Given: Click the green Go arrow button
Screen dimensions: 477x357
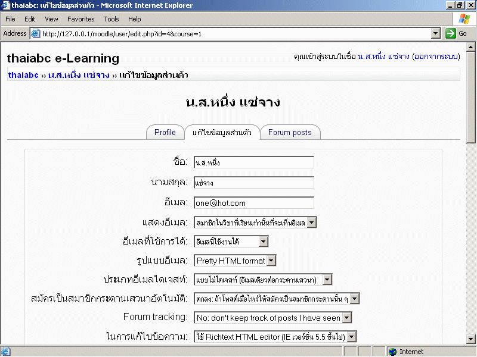Looking at the screenshot, I should [451, 34].
